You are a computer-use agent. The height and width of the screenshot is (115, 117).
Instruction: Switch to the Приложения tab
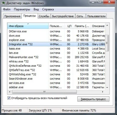(x=12, y=16)
